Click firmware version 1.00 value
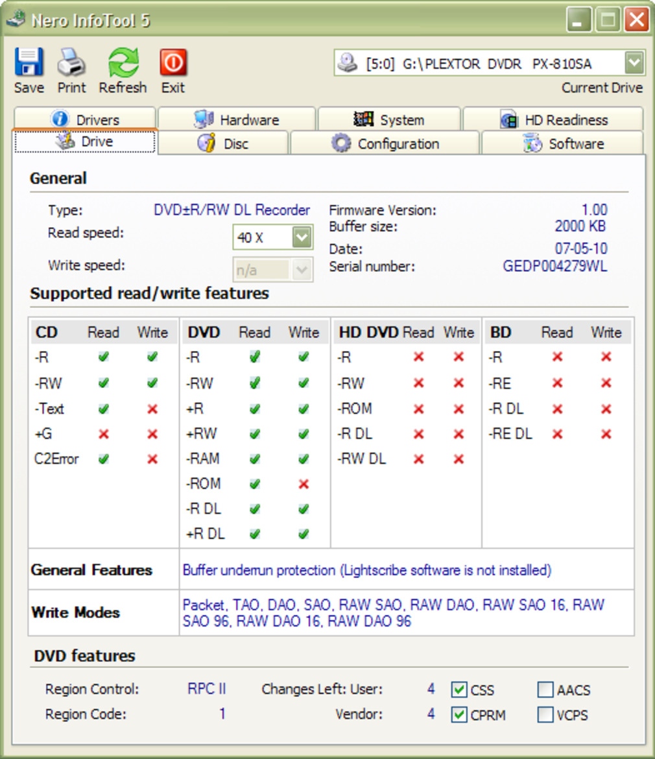 point(594,210)
